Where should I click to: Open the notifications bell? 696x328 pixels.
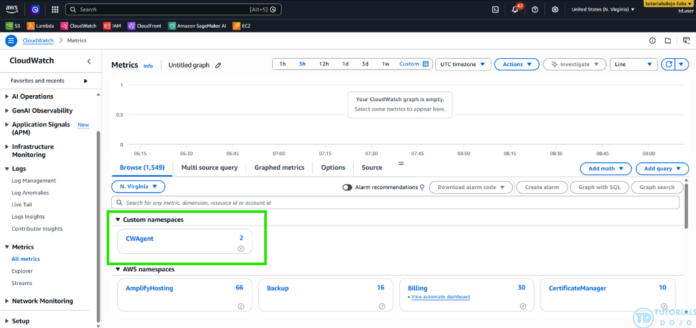515,9
